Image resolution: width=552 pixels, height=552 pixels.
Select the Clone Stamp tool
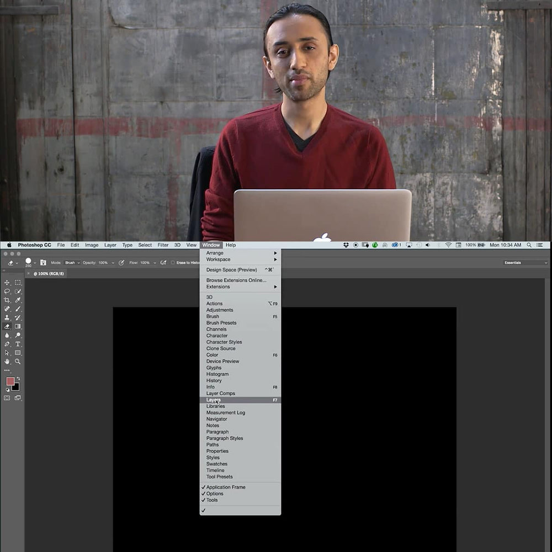pos(7,317)
